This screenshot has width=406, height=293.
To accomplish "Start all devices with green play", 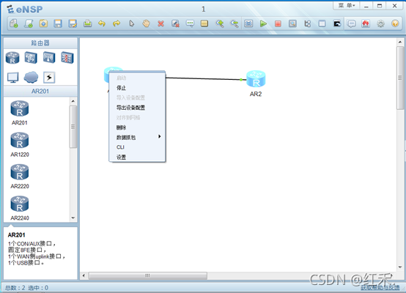I will click(263, 24).
